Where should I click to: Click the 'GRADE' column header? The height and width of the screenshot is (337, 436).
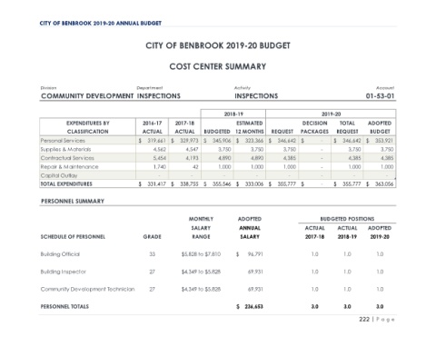[153, 237]
